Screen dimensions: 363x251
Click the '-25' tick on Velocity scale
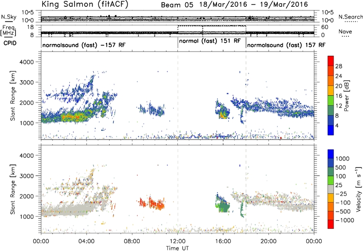coord(341,193)
